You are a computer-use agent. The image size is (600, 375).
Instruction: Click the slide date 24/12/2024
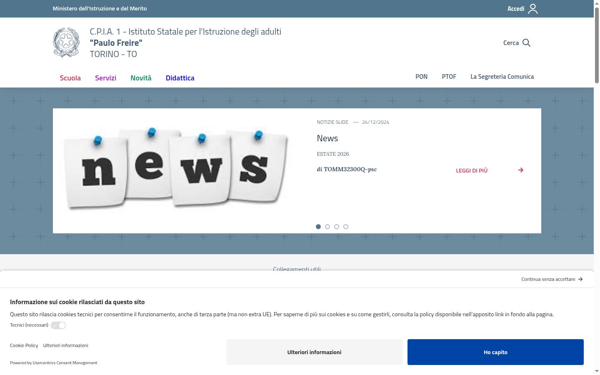[x=376, y=122]
